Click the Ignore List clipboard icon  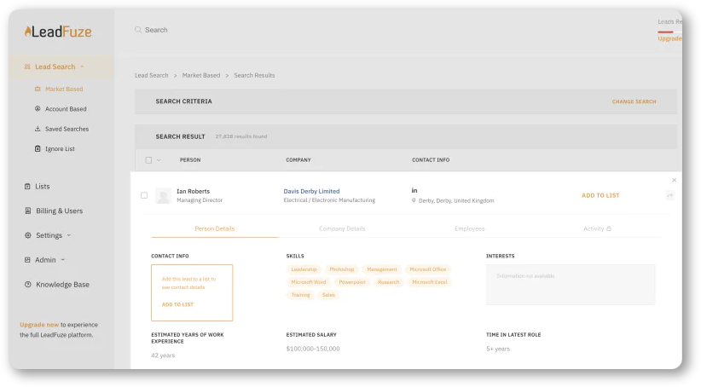(38, 149)
